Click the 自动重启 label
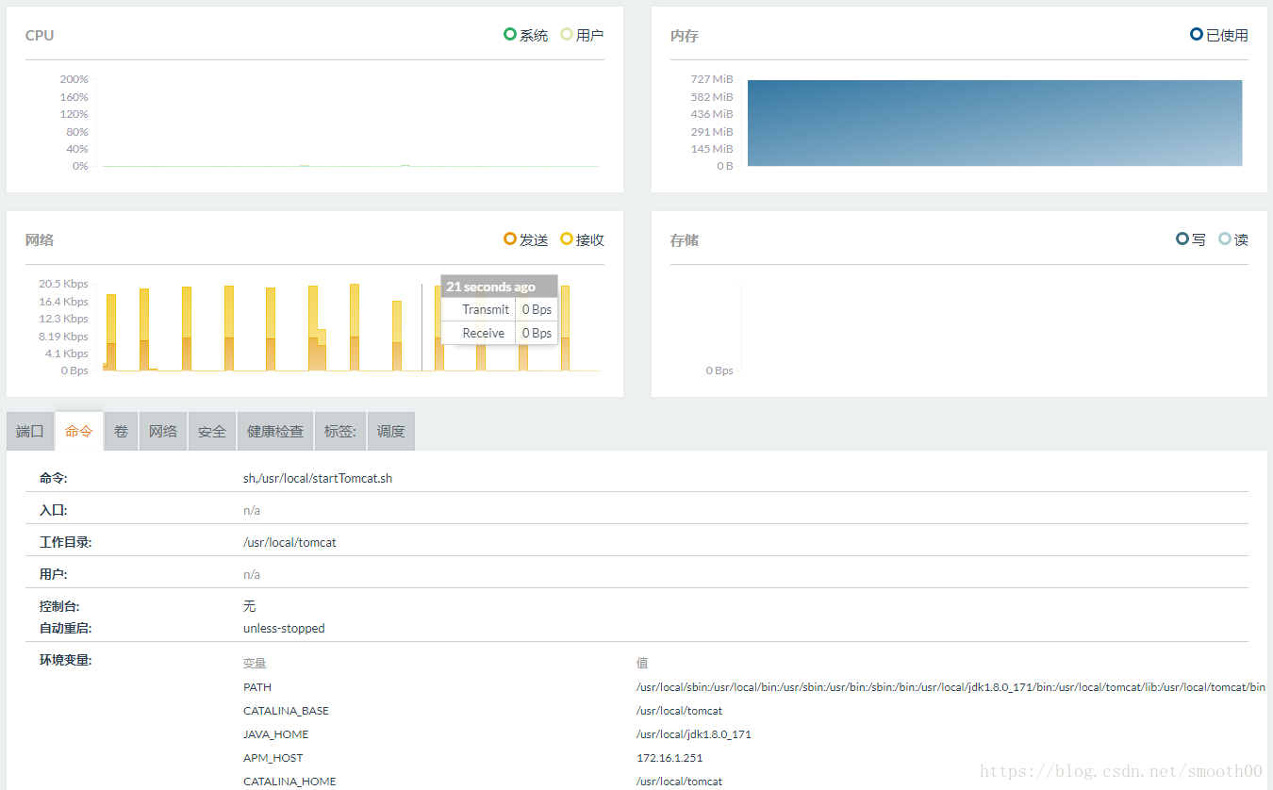The width and height of the screenshot is (1273, 790). [x=65, y=628]
